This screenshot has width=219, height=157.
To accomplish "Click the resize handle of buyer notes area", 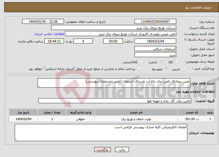I will [x=16, y=140].
